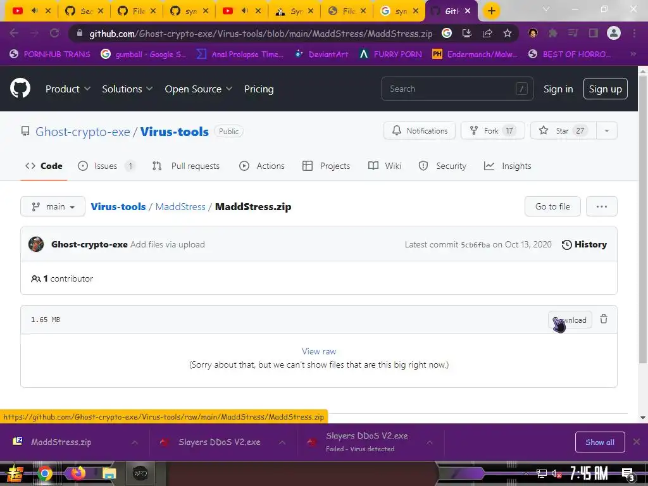The image size is (648, 486).
Task: Click the Start button on taskbar
Action: tap(15, 473)
